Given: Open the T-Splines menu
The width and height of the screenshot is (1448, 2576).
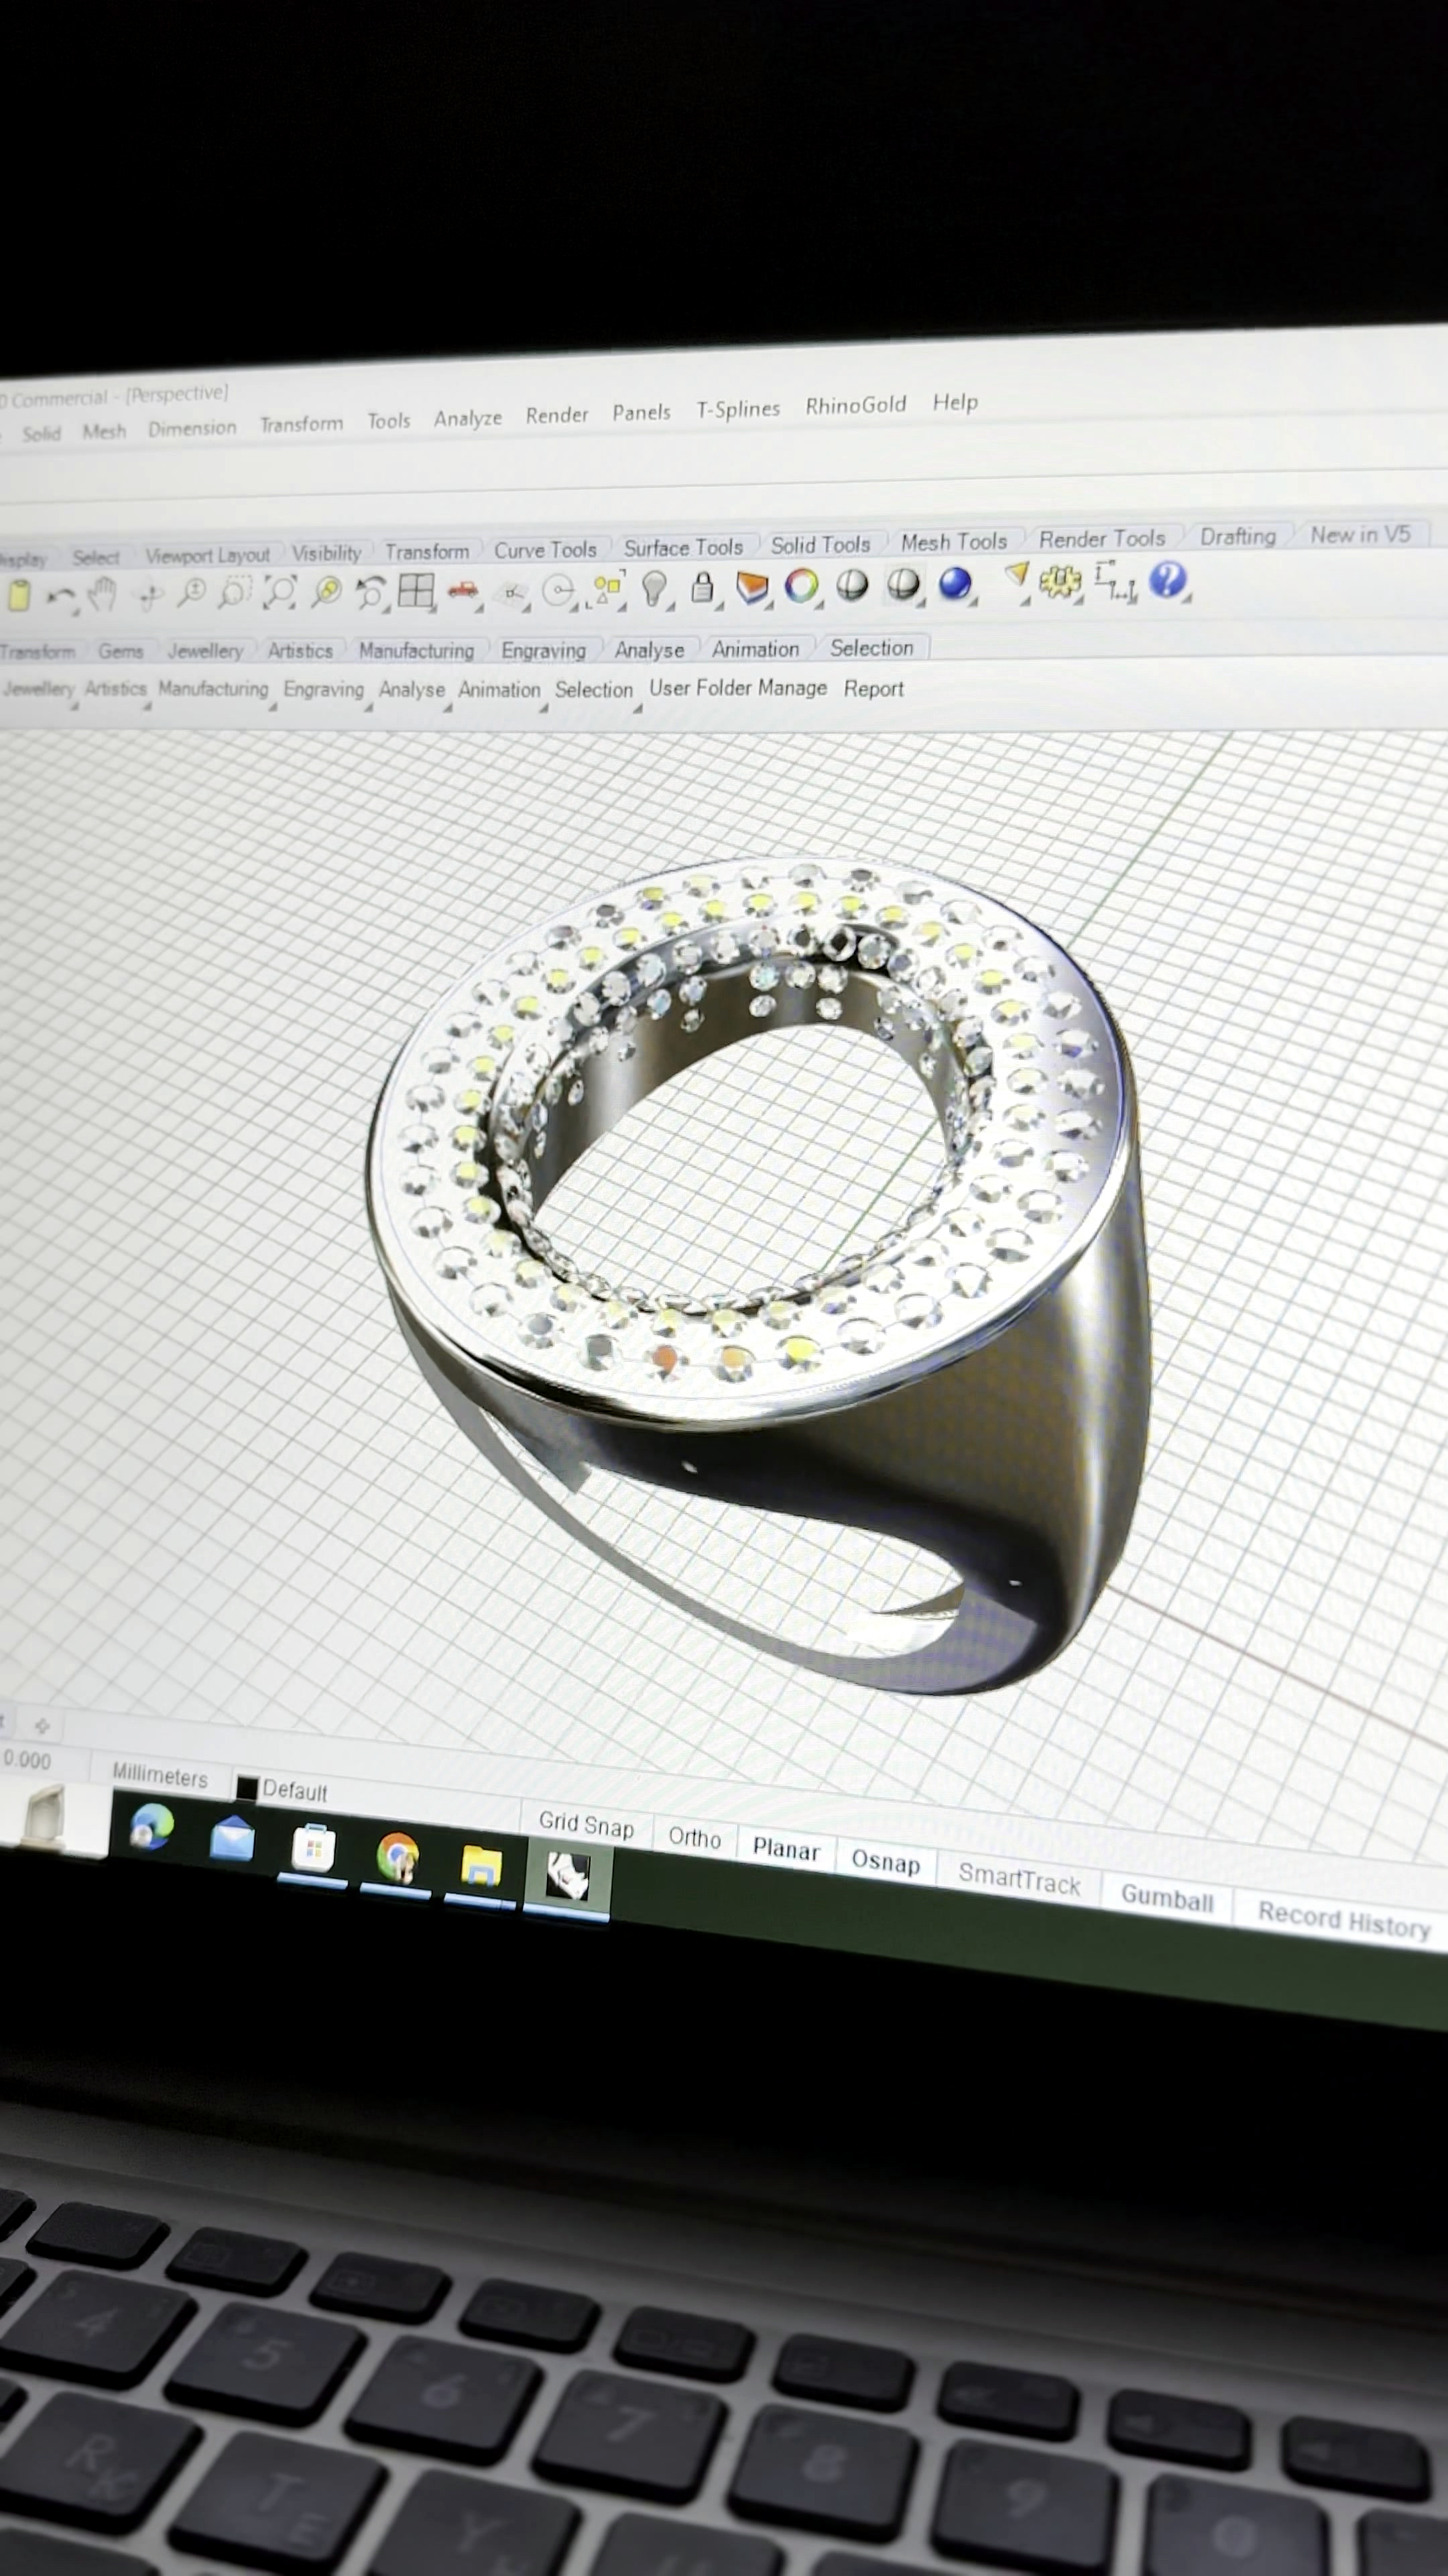Looking at the screenshot, I should click(x=737, y=409).
